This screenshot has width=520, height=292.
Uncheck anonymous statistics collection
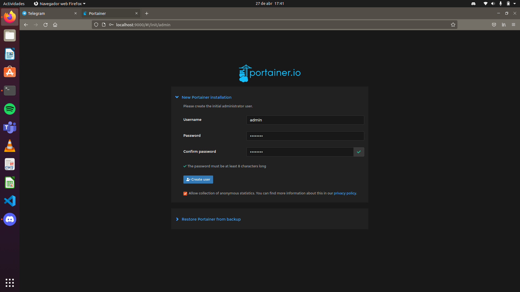pyautogui.click(x=185, y=193)
